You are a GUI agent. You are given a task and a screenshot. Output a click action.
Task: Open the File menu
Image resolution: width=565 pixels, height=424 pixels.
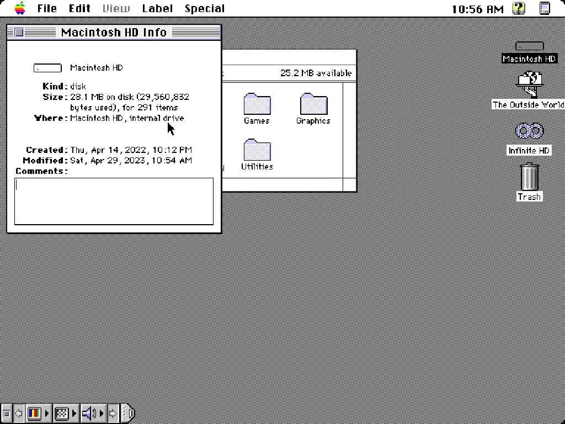click(x=47, y=8)
